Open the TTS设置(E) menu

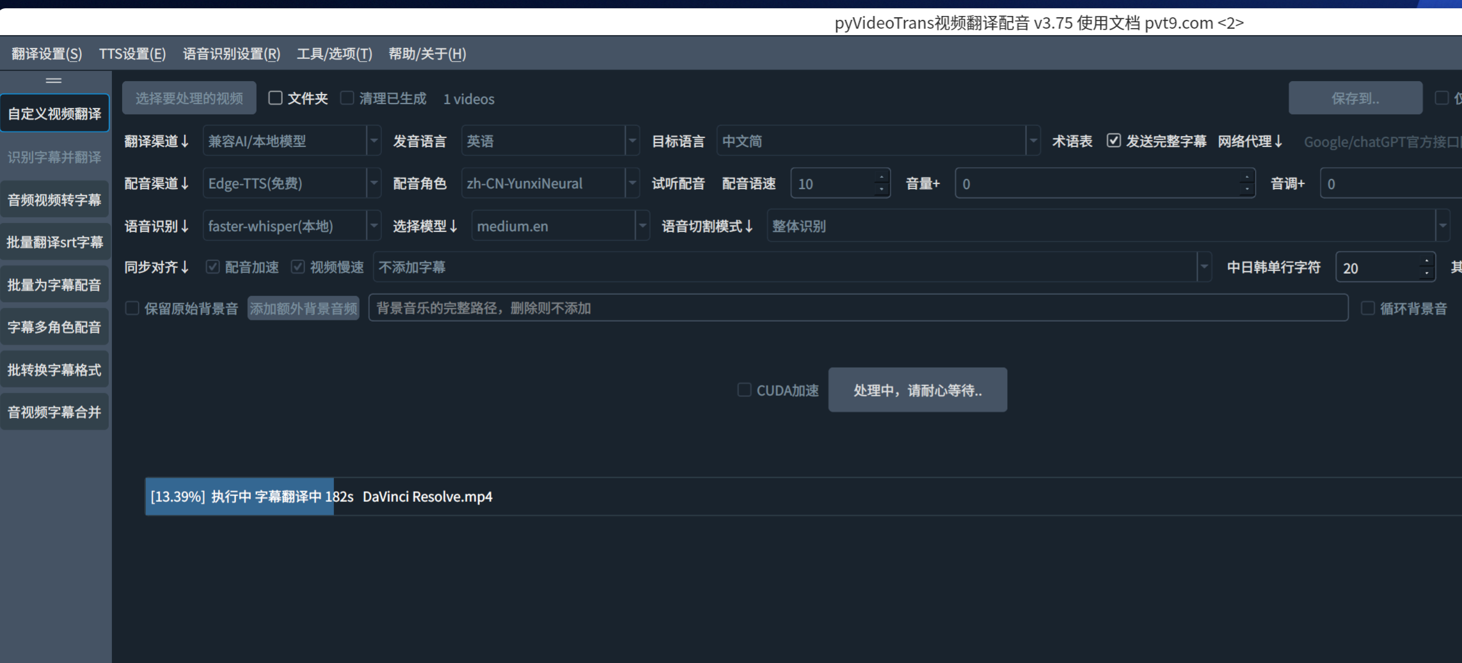pyautogui.click(x=132, y=54)
